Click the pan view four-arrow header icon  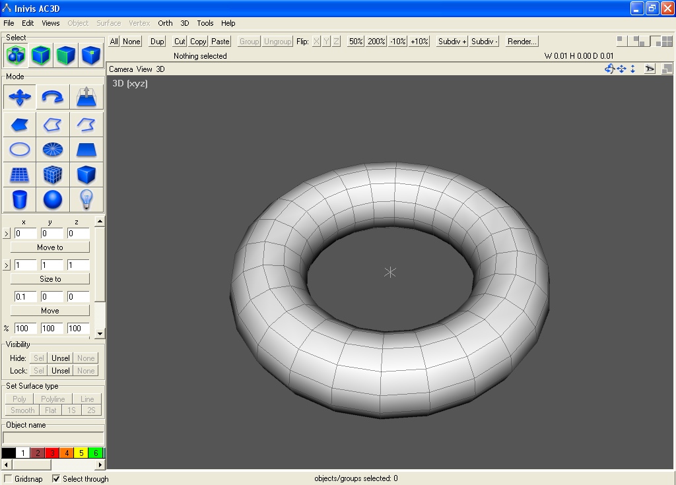click(621, 69)
